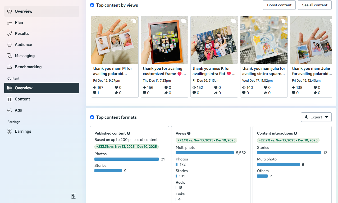Click the Views info icon
Screen dimensions: 338x203
189,133
